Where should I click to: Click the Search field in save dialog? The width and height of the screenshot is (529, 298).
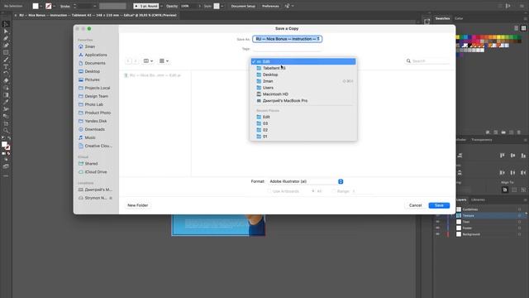point(427,61)
